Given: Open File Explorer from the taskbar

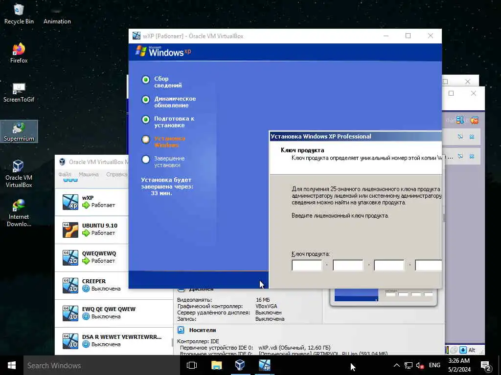Looking at the screenshot, I should click(x=217, y=365).
